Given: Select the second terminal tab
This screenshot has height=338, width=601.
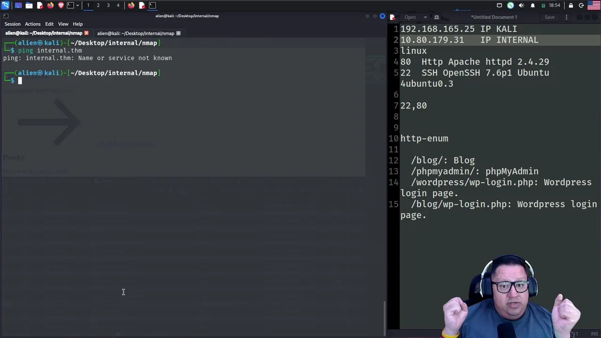Looking at the screenshot, I should pyautogui.click(x=136, y=33).
